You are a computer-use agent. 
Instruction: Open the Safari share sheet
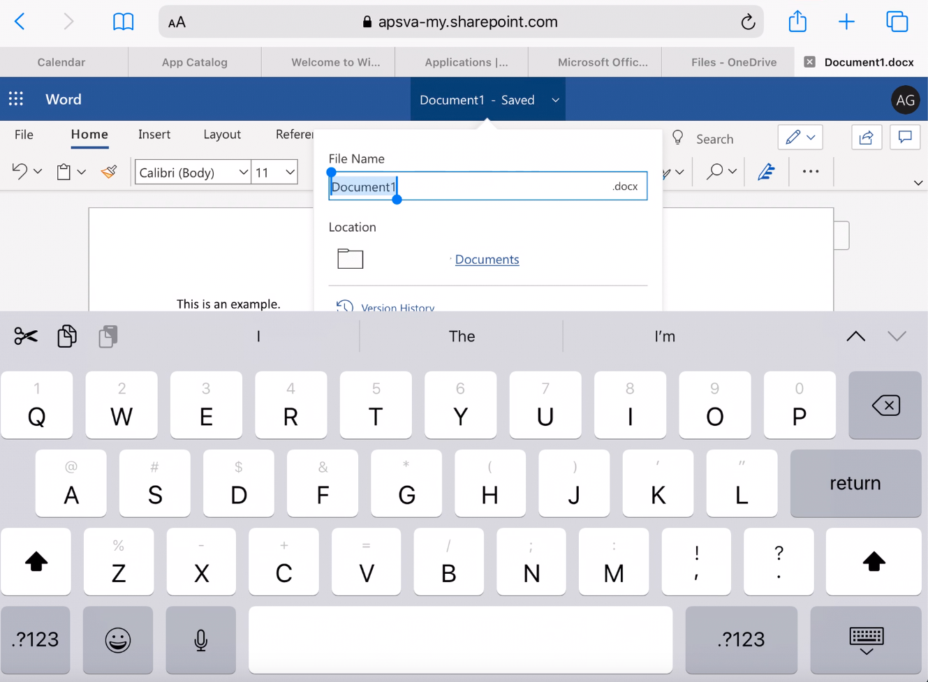tap(797, 22)
